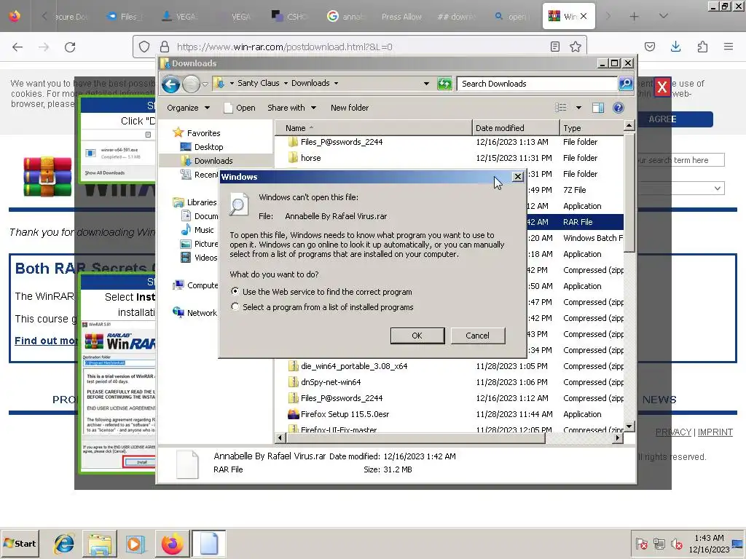Sort by the Type column header
Screen dimensions: 746x559
(592, 128)
